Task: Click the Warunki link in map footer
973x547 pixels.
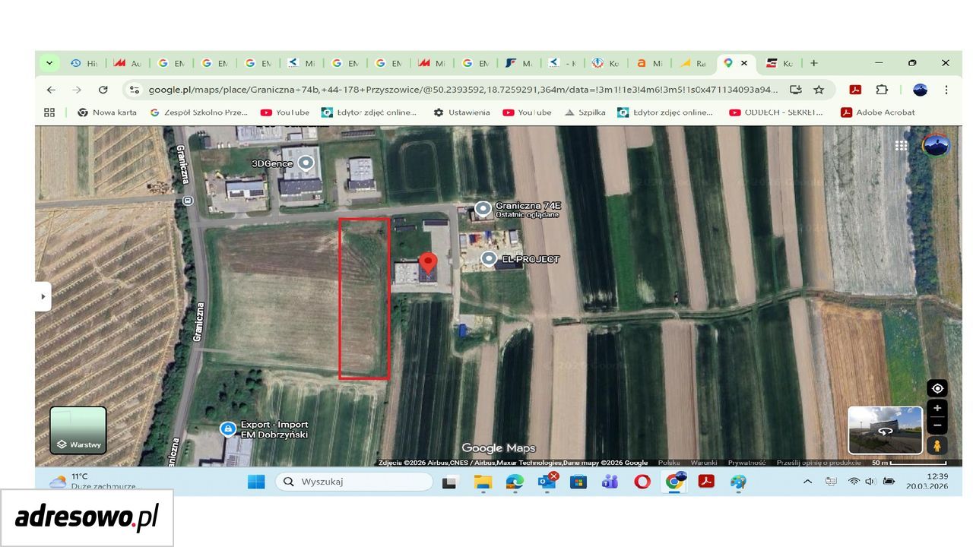Action: (x=704, y=463)
